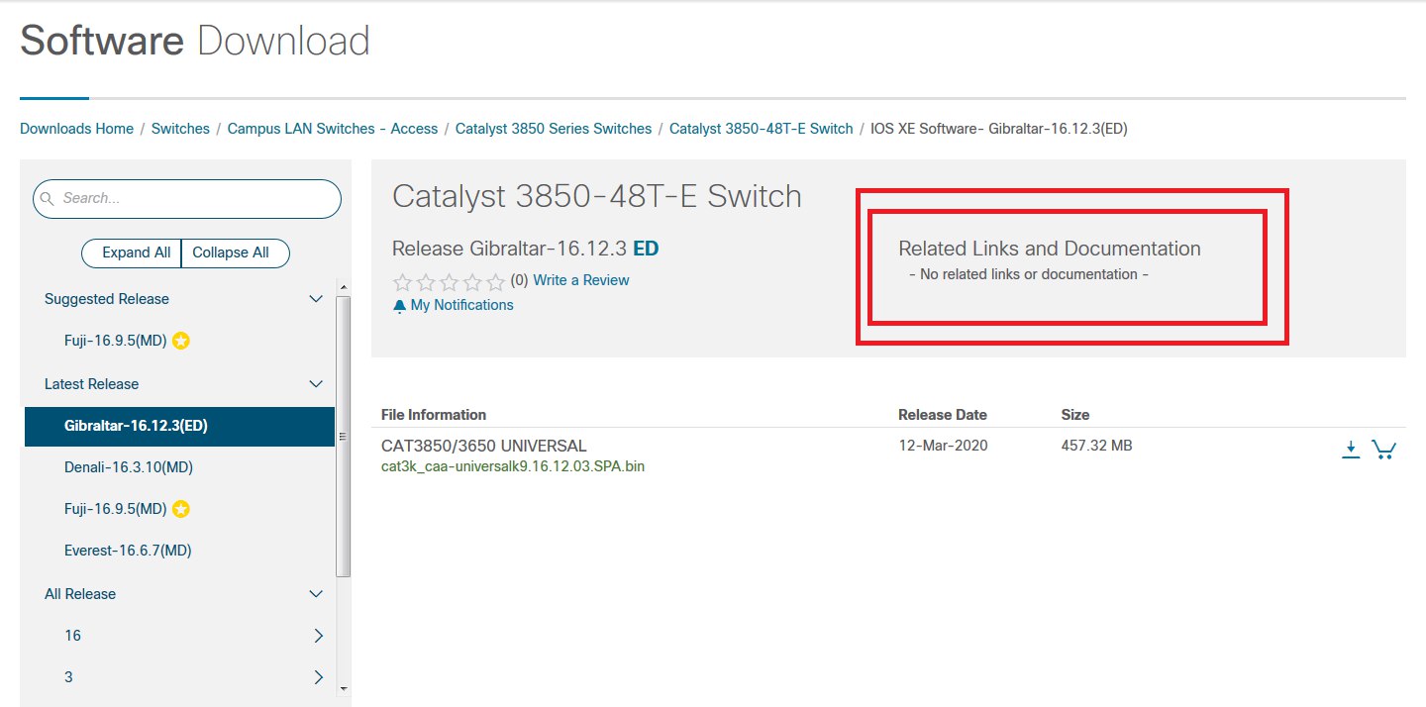Screen dimensions: 1426x707
Task: Click the sidebar scrollbar thumb
Action: [x=344, y=436]
